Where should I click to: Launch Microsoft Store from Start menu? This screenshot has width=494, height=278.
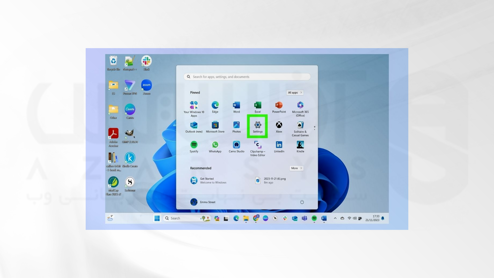(215, 127)
